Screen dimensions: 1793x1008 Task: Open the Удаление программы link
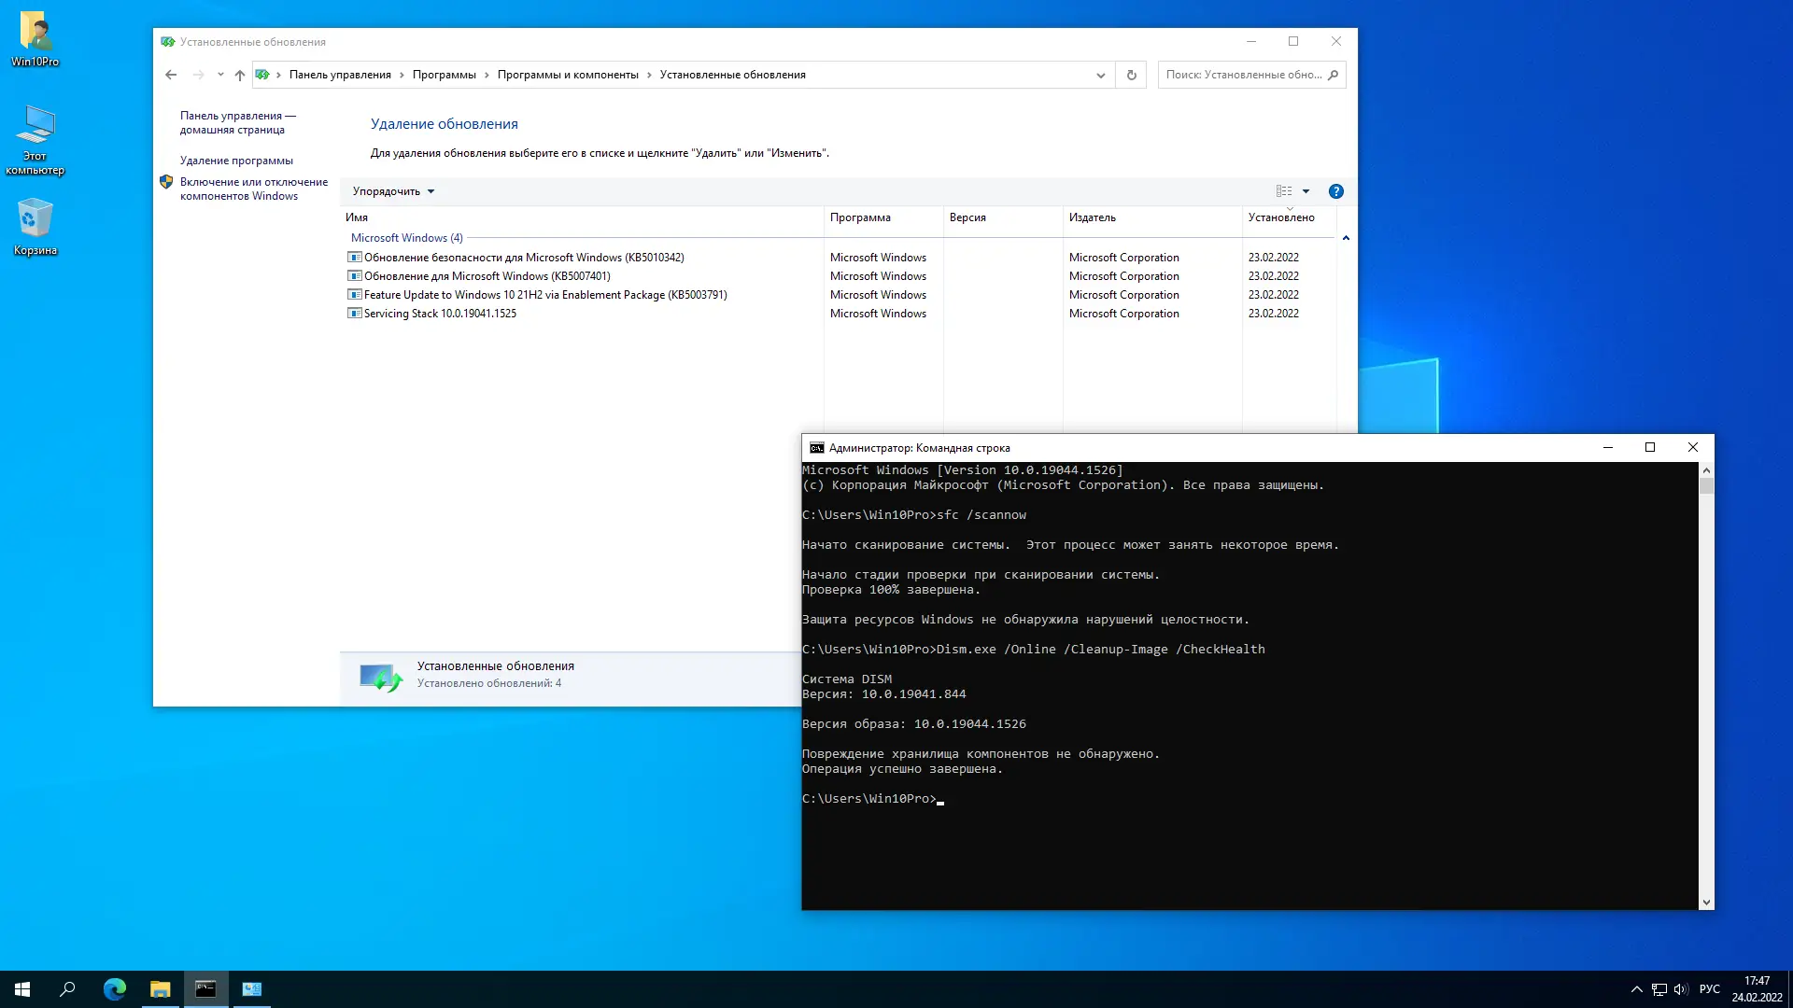[236, 161]
